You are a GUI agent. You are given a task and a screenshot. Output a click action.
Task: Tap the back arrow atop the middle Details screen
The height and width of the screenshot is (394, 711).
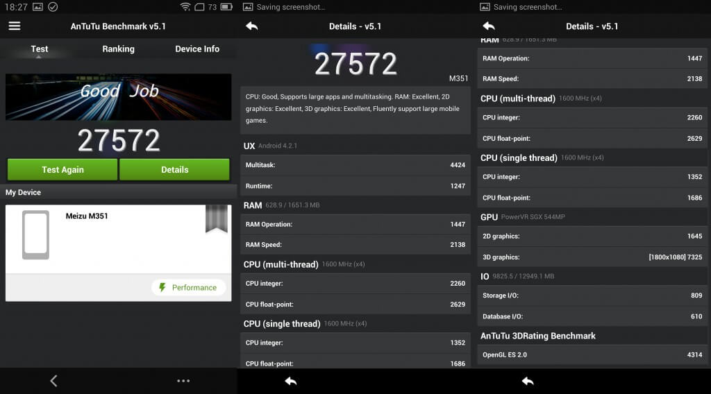251,26
